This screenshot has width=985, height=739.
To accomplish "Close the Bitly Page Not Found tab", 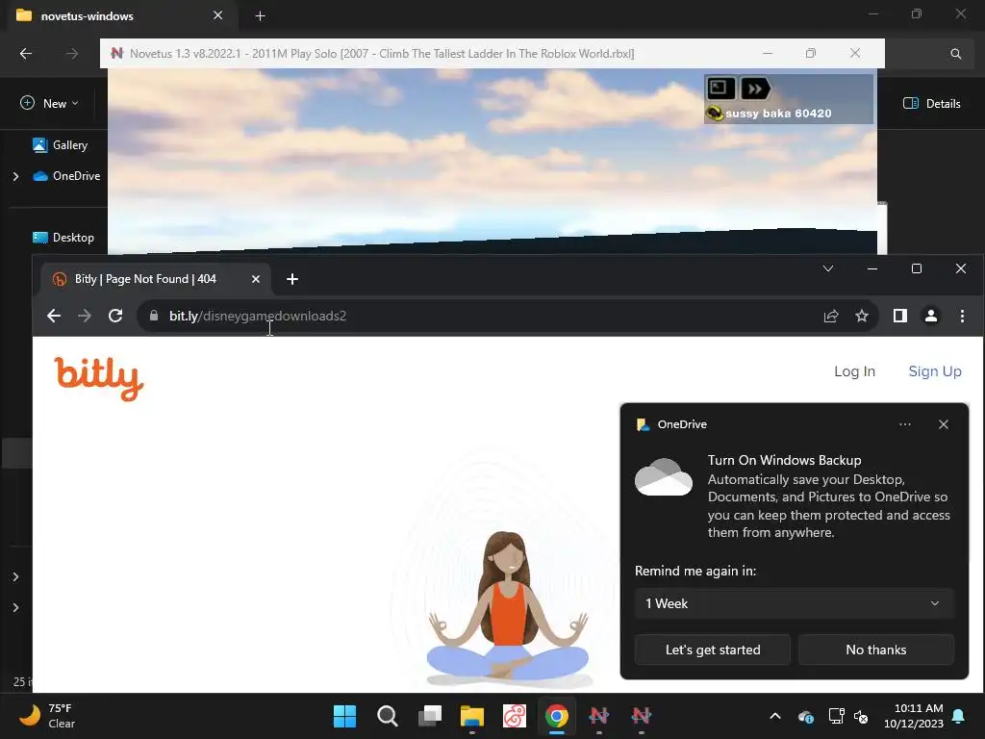I will [x=256, y=279].
